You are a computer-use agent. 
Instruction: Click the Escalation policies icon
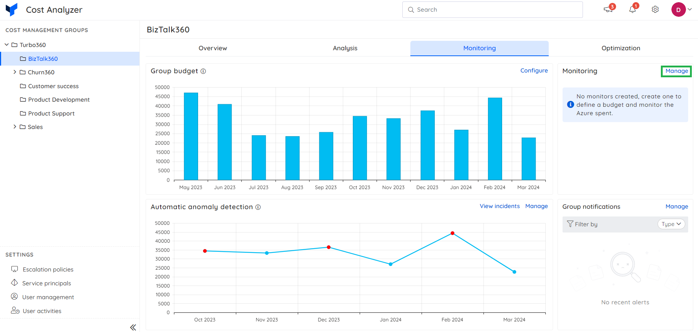[x=15, y=269]
